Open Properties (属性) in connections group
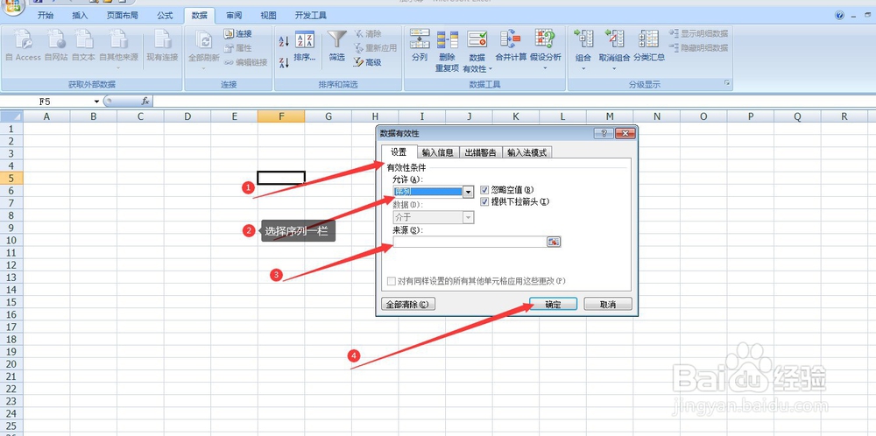The height and width of the screenshot is (436, 876). click(x=238, y=48)
